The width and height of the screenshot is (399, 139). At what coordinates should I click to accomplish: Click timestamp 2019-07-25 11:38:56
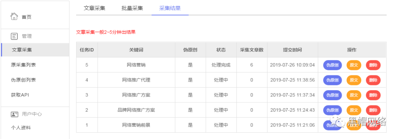(x=292, y=80)
